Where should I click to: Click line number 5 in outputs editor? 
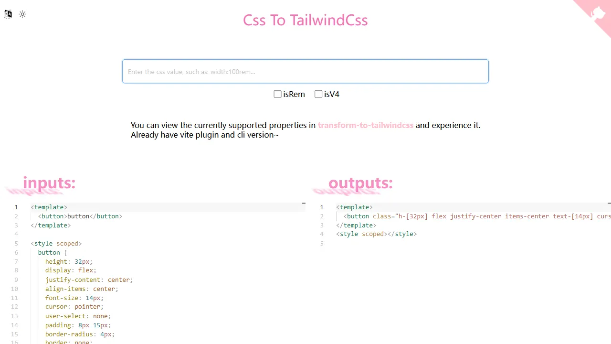322,243
